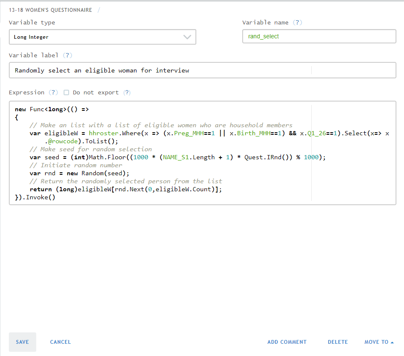Place cursor at '}).Invoke()' closing line
Viewport: 404px width, 356px height.
pos(35,197)
